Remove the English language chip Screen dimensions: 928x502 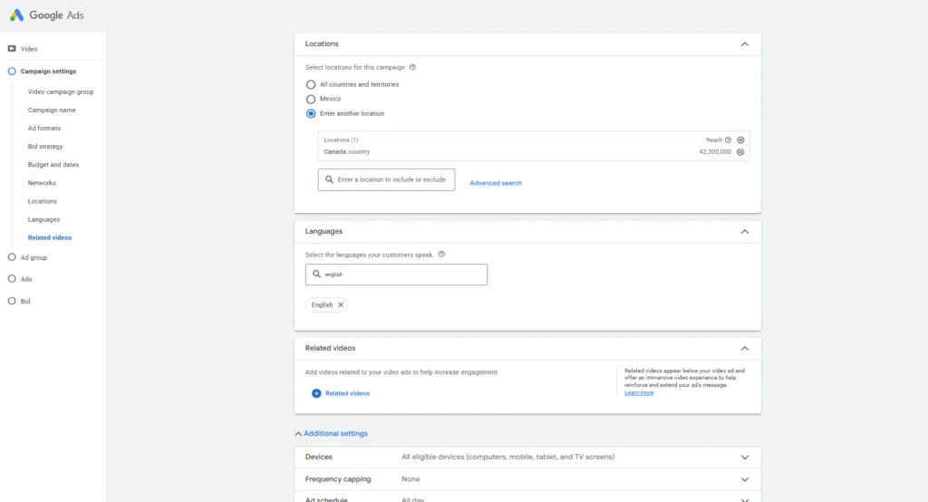(x=341, y=304)
